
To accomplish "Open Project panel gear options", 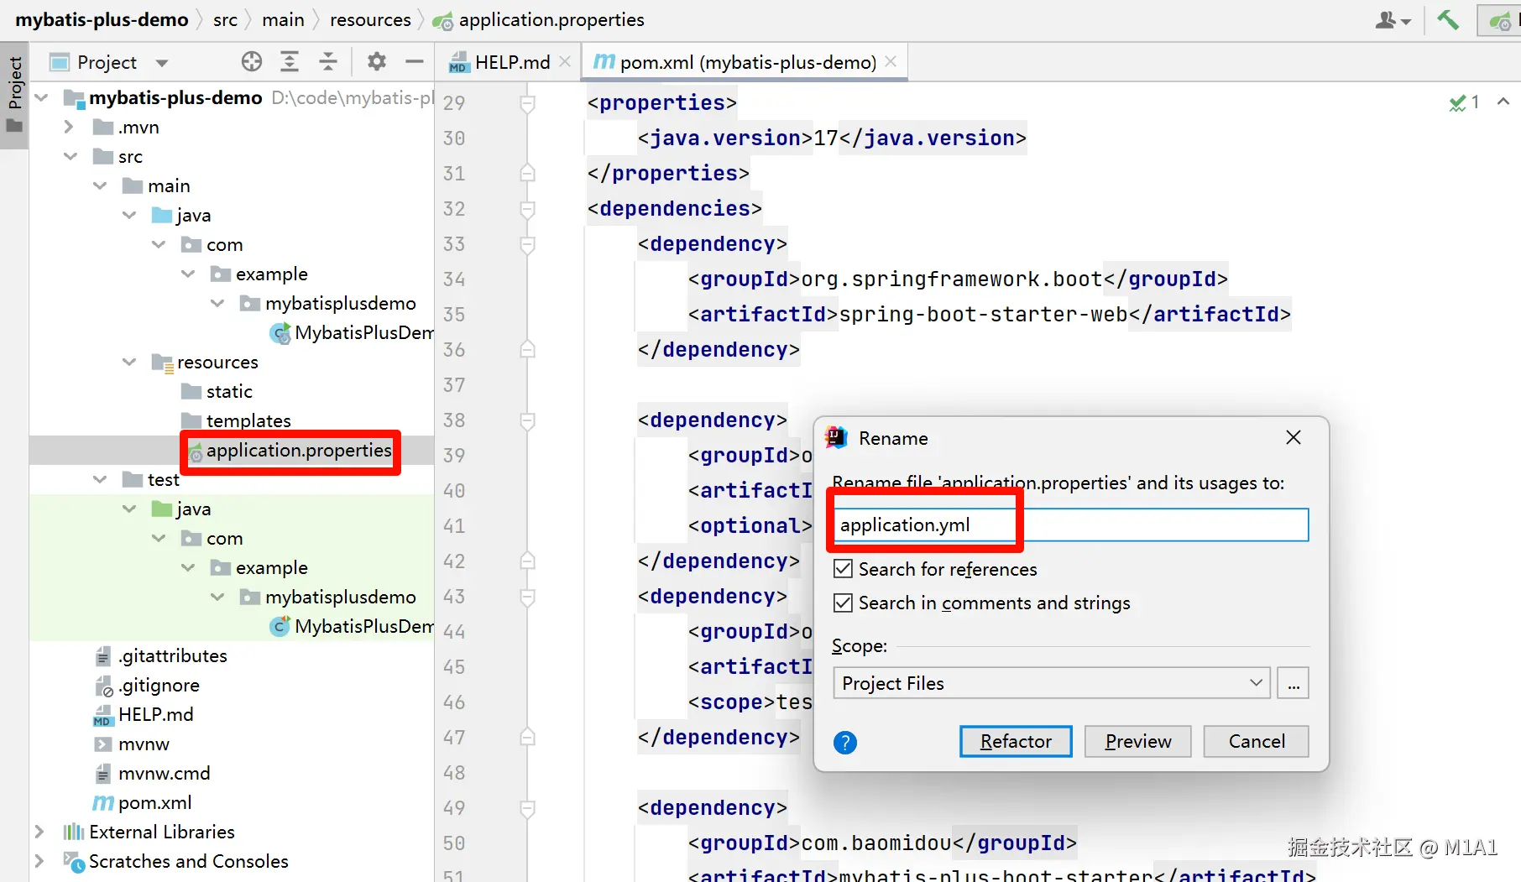I will (x=377, y=61).
